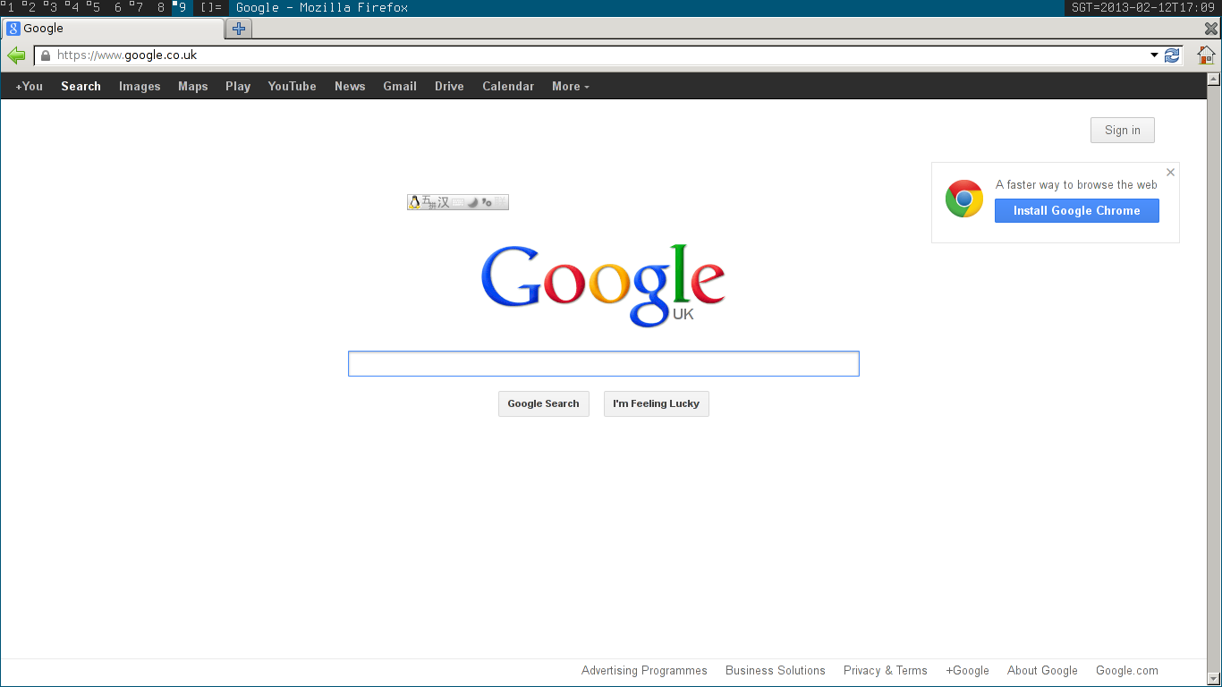Open Calendar in the Google bar
This screenshot has height=687, width=1222.
[508, 87]
